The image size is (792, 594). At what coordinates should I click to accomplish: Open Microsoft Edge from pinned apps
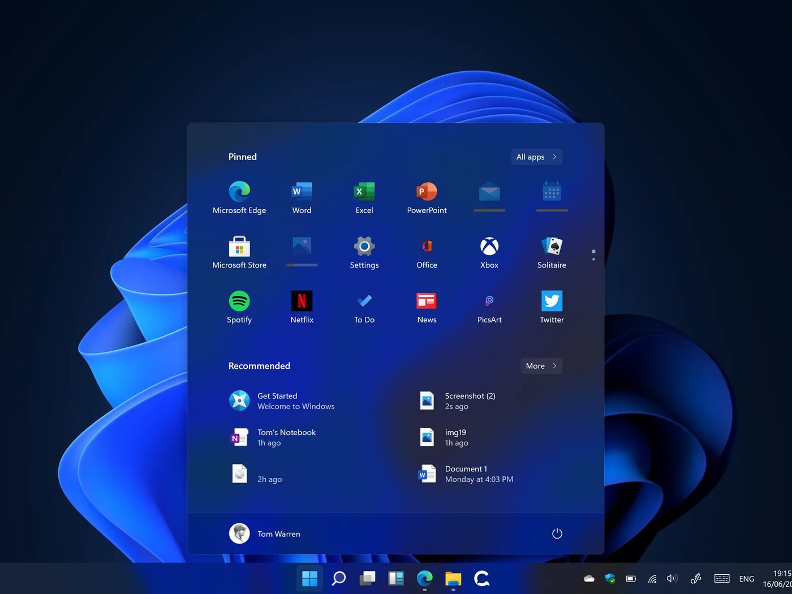pyautogui.click(x=239, y=198)
